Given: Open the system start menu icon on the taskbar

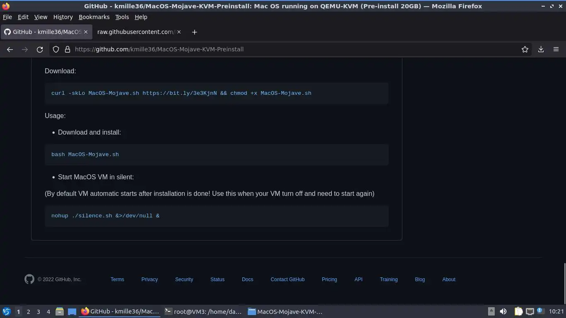Looking at the screenshot, I should click(x=7, y=311).
